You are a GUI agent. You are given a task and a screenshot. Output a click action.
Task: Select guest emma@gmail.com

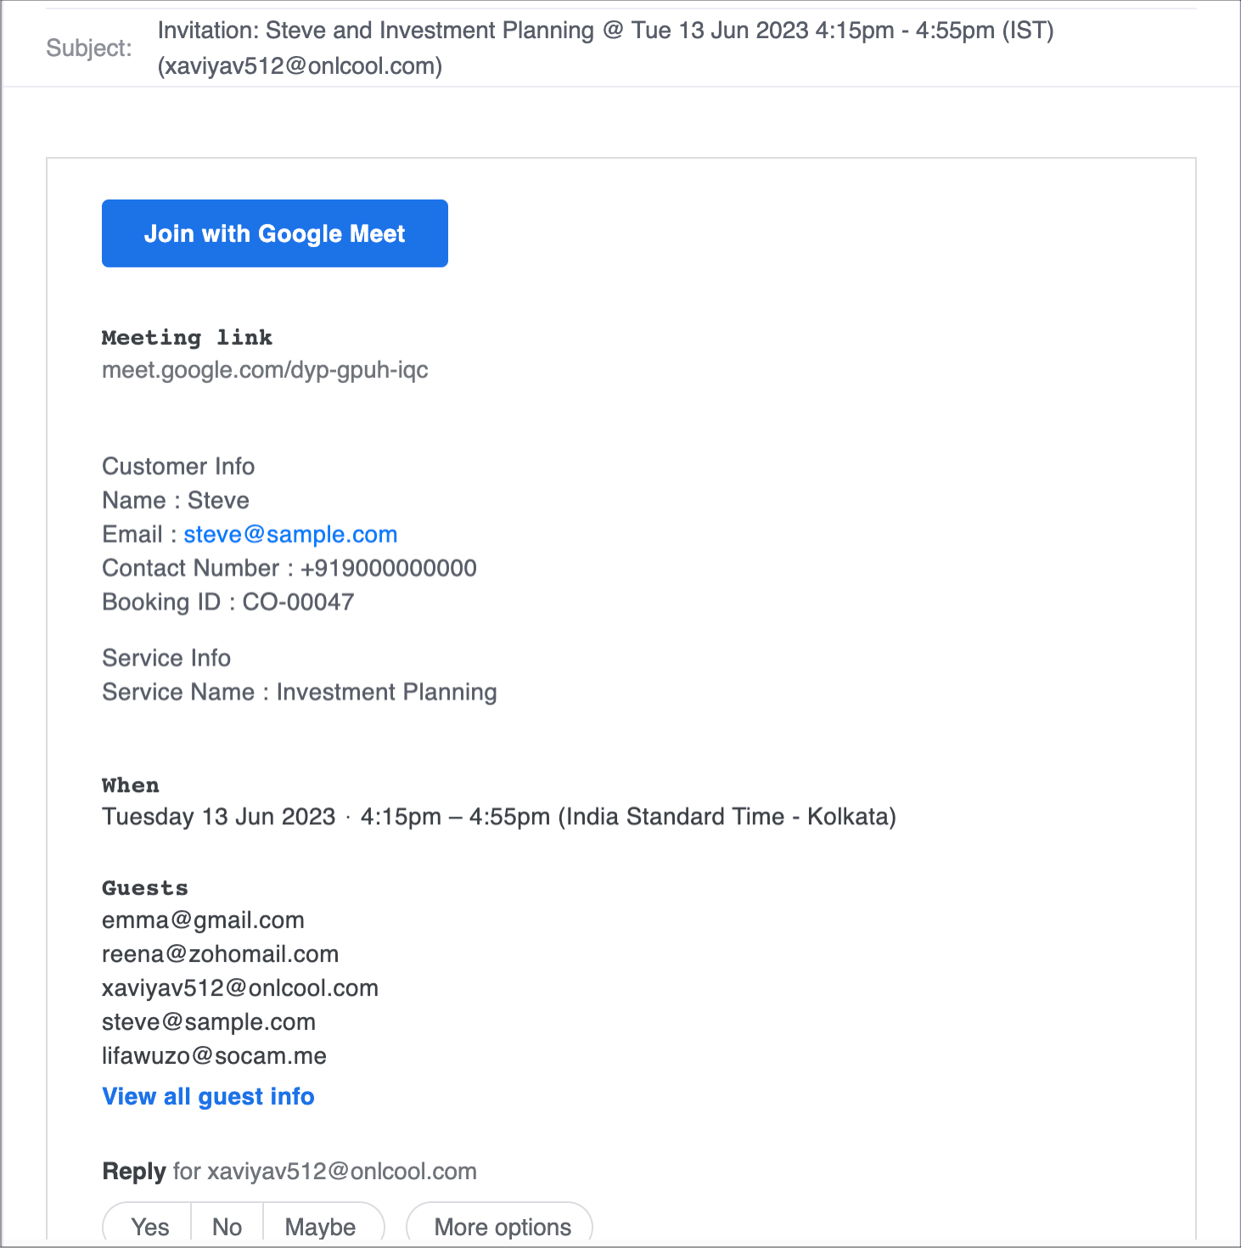pos(203,920)
